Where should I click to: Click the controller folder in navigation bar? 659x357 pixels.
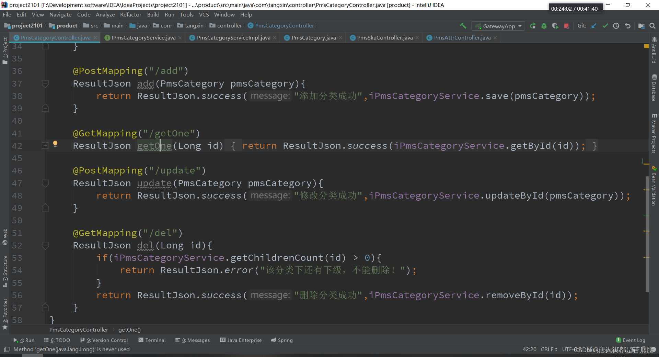coord(226,26)
